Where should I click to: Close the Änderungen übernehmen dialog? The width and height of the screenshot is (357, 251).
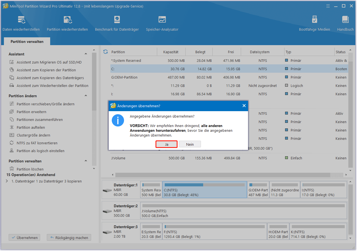pyautogui.click(x=244, y=106)
